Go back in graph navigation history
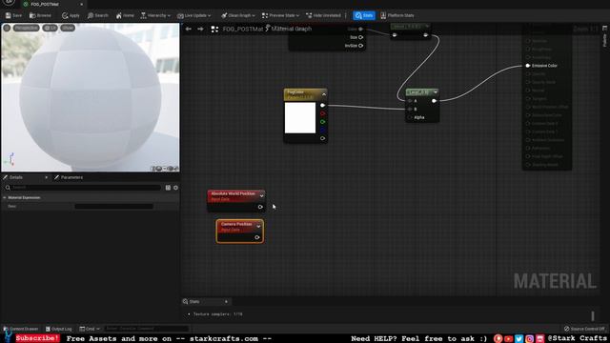Screen dimensions: 610x343 point(189,30)
